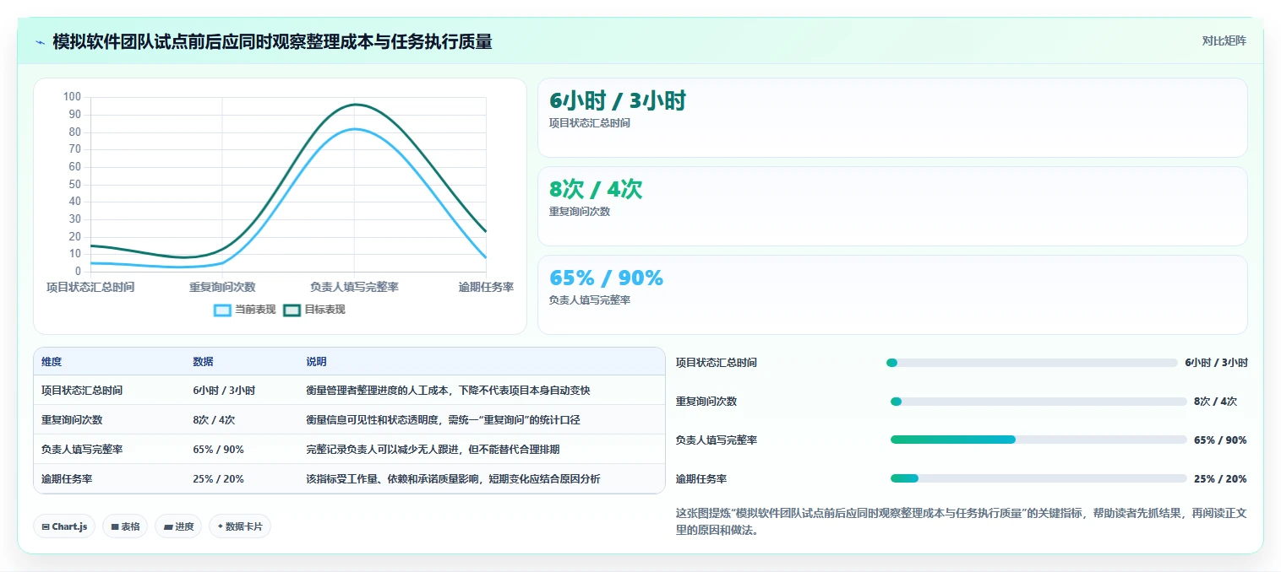The image size is (1281, 572).
Task: Click the main title text
Action: click(272, 41)
